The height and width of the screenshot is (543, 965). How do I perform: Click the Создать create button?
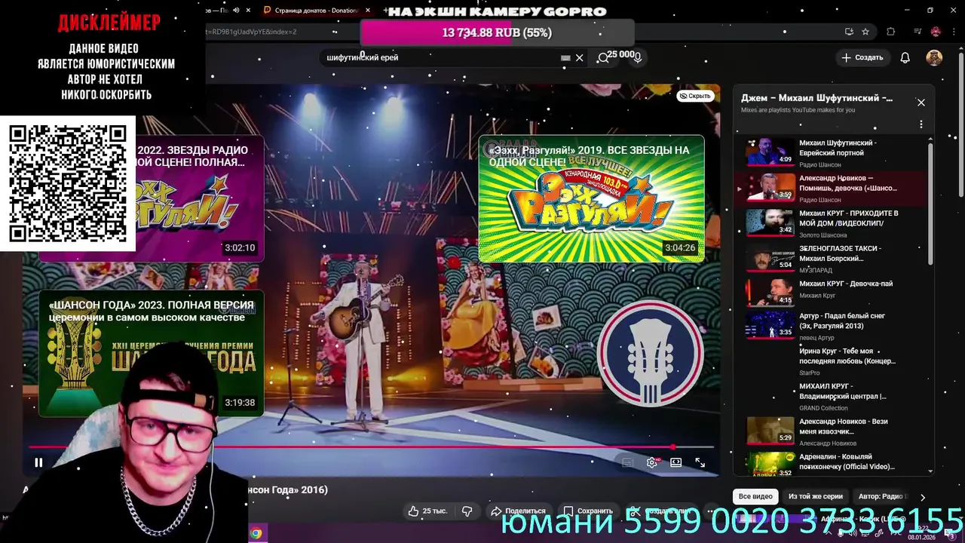pos(862,57)
